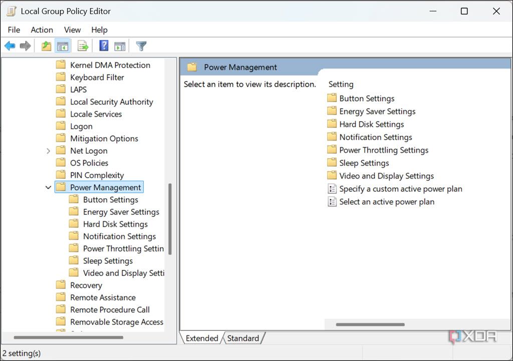
Task: Select Hard Disk Settings in left tree
Action: [115, 224]
